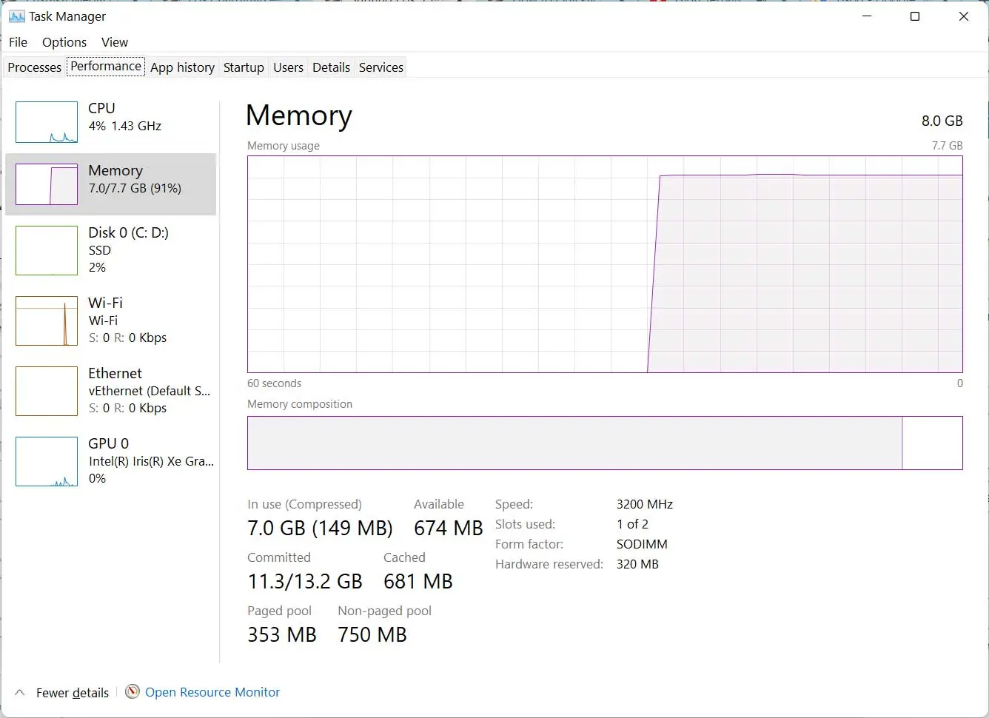
Task: Select the Ethernet graph thumbnail
Action: pos(47,392)
